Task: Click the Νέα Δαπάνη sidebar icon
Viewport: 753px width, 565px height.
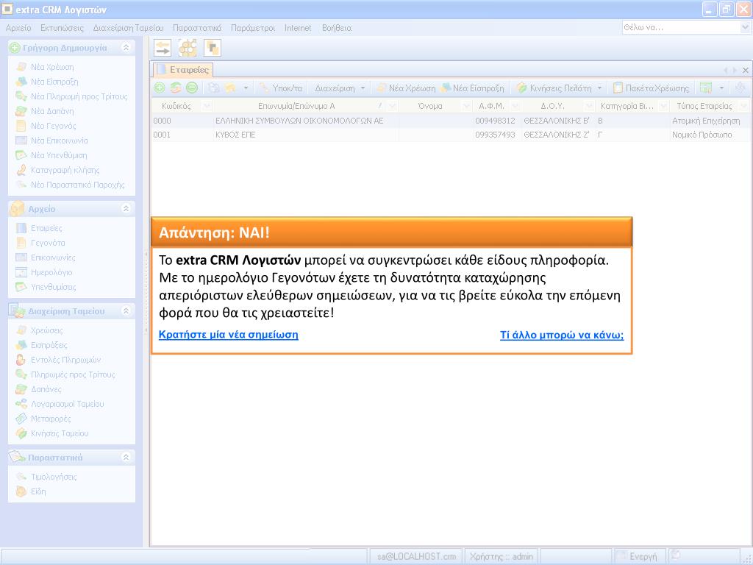Action: click(21, 111)
